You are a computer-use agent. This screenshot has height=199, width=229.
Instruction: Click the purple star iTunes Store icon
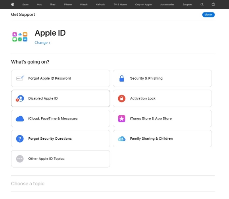122,119
